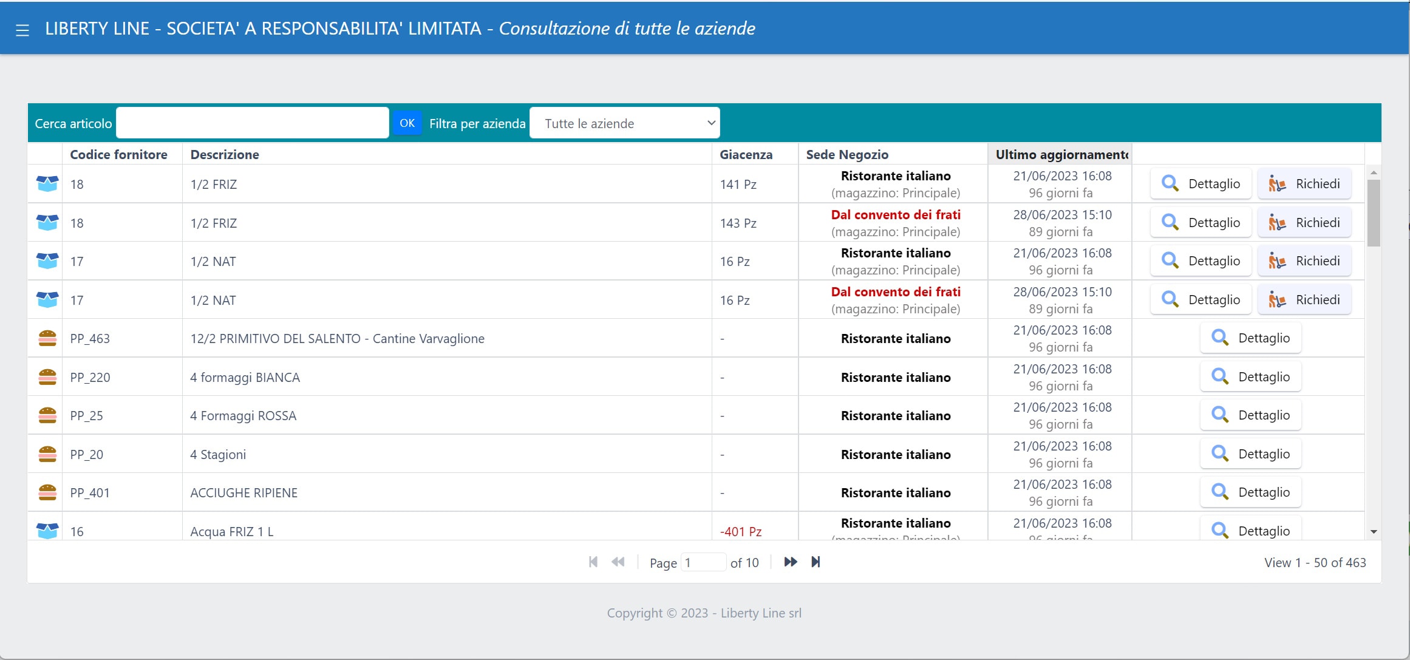Click 'View 1 - 50 of 463' status text
Image resolution: width=1410 pixels, height=660 pixels.
coord(1315,563)
